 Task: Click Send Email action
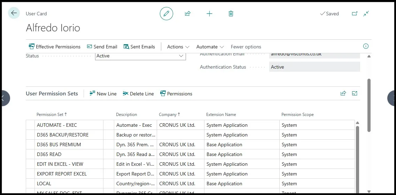(x=102, y=47)
